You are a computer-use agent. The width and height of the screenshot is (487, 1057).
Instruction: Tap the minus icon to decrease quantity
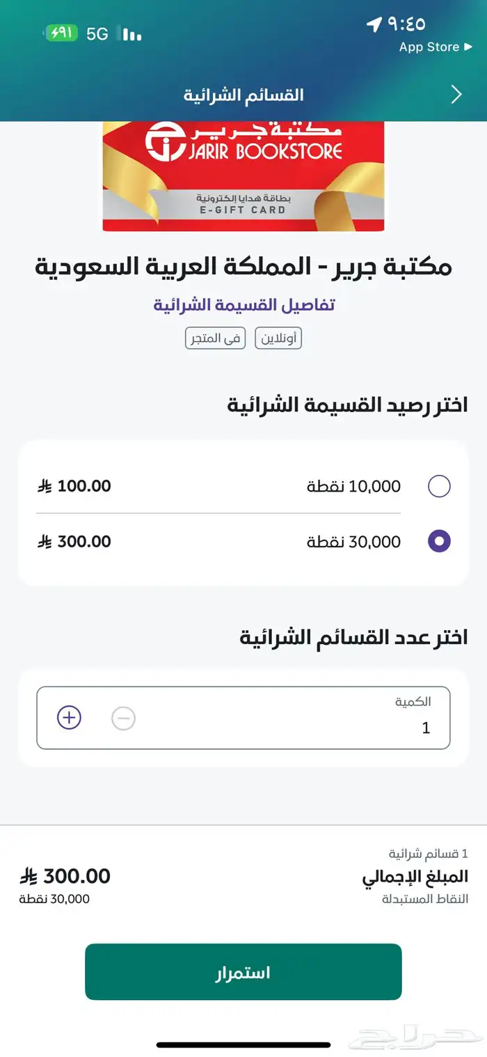(124, 717)
